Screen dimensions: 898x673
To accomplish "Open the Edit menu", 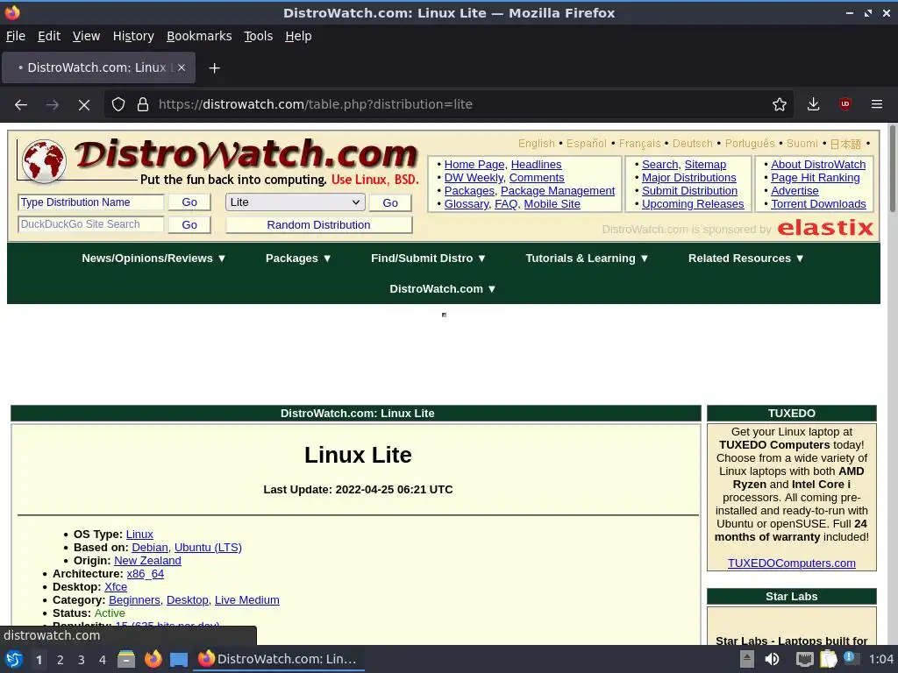I will coord(49,36).
